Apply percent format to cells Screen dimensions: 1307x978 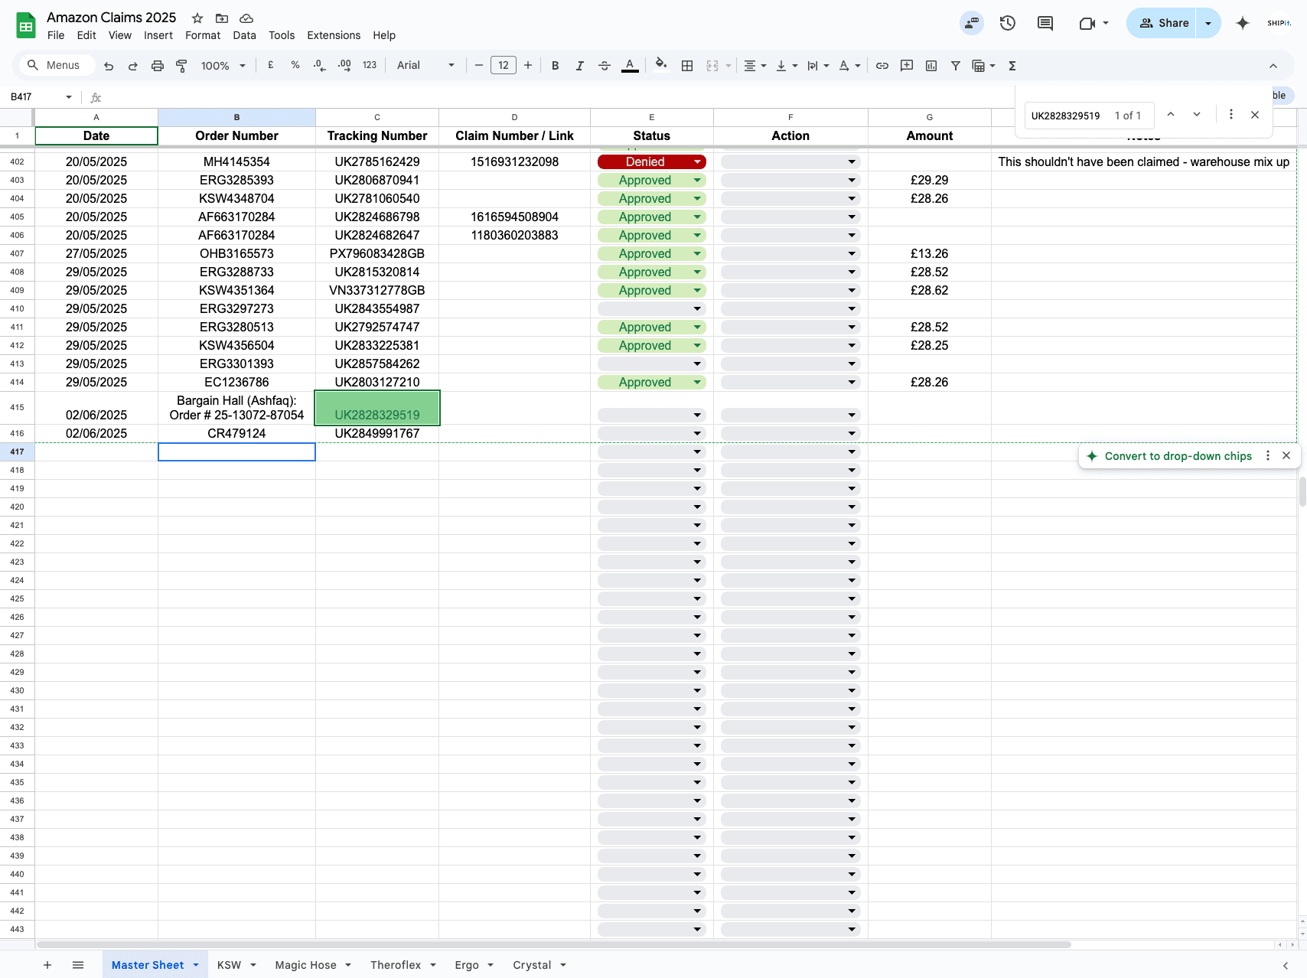(x=295, y=65)
